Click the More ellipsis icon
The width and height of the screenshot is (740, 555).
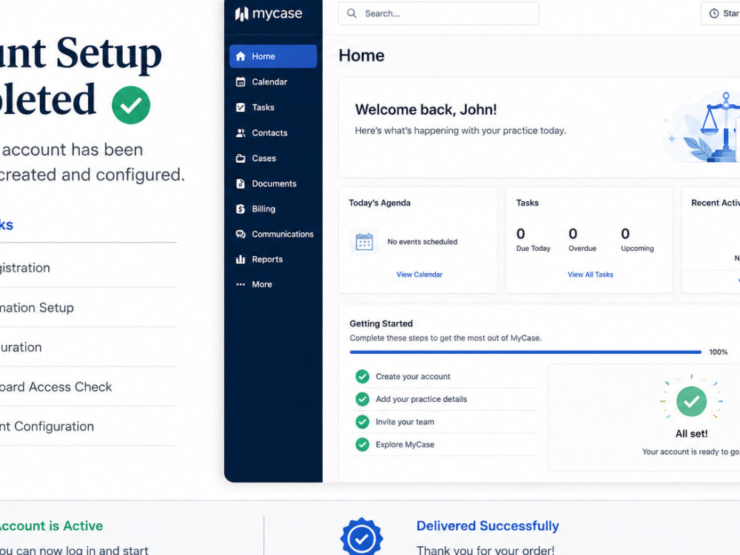point(240,284)
